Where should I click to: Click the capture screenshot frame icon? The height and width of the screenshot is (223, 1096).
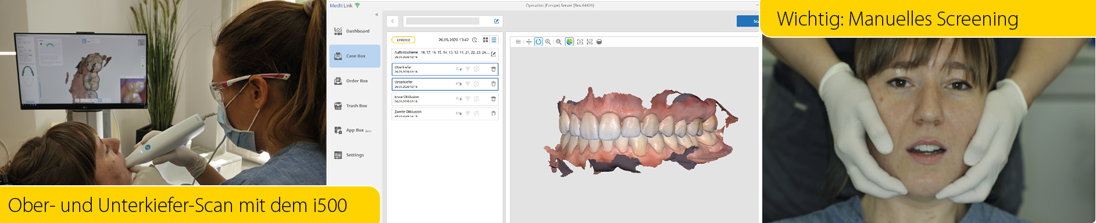point(580,42)
